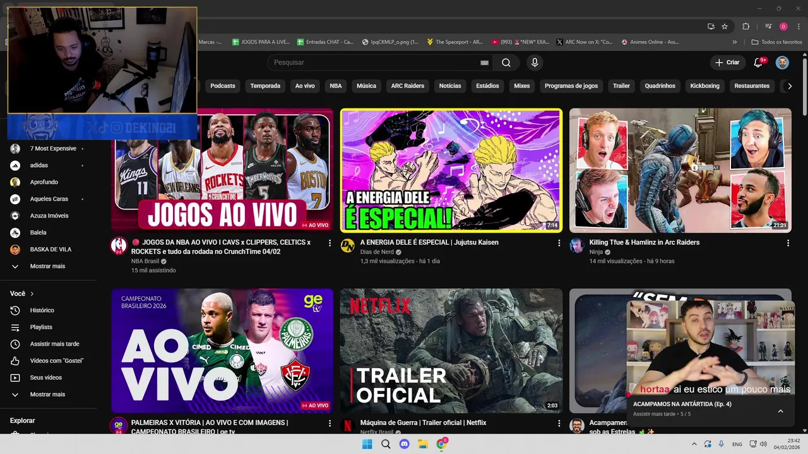
Task: Open Azuza Imóveis subscription channel
Action: click(x=48, y=216)
